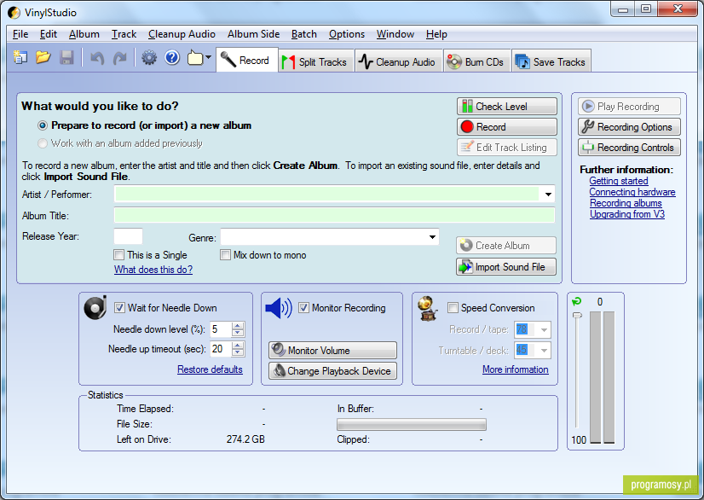Open the Window menu

(x=395, y=34)
